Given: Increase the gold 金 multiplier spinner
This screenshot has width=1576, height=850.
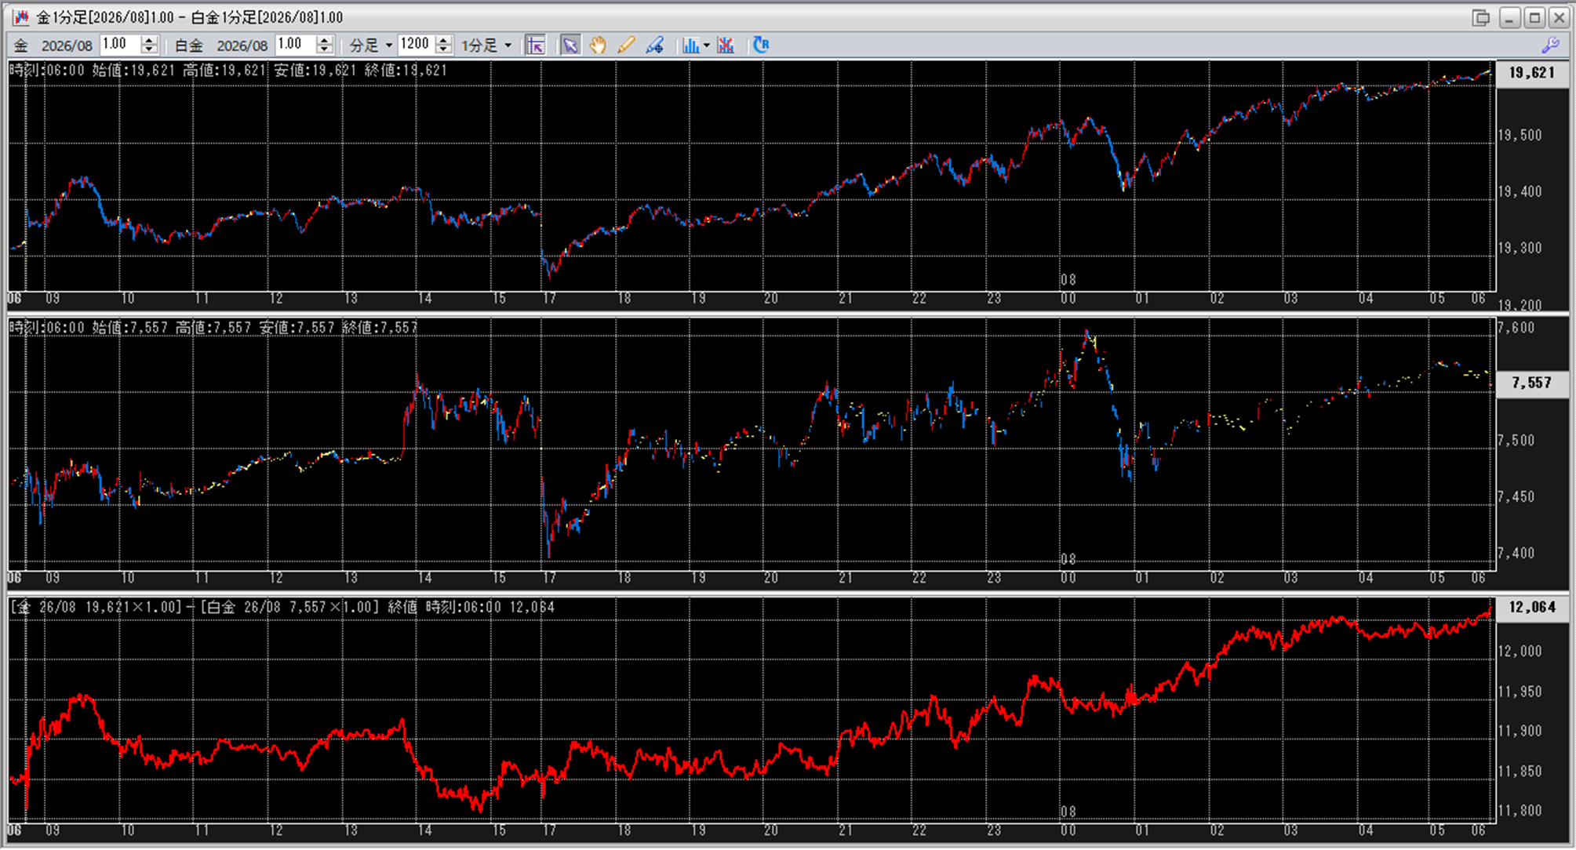Looking at the screenshot, I should pyautogui.click(x=149, y=40).
